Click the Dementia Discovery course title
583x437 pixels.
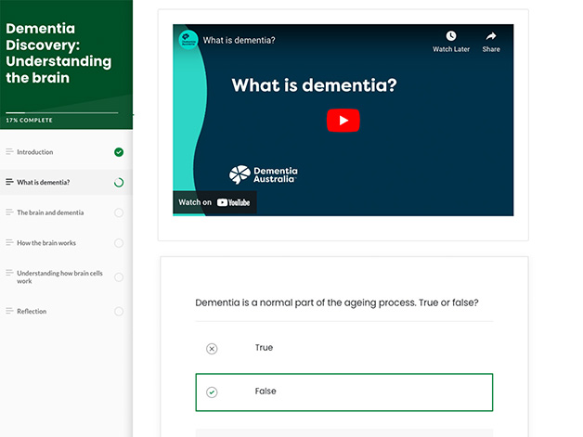(x=58, y=54)
